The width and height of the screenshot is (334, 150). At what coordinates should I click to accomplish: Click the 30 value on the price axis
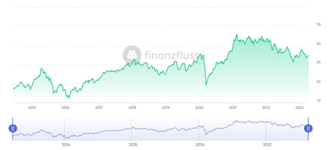(x=319, y=44)
